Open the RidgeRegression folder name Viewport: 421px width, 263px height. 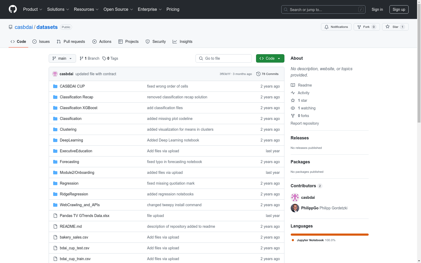tap(74, 194)
